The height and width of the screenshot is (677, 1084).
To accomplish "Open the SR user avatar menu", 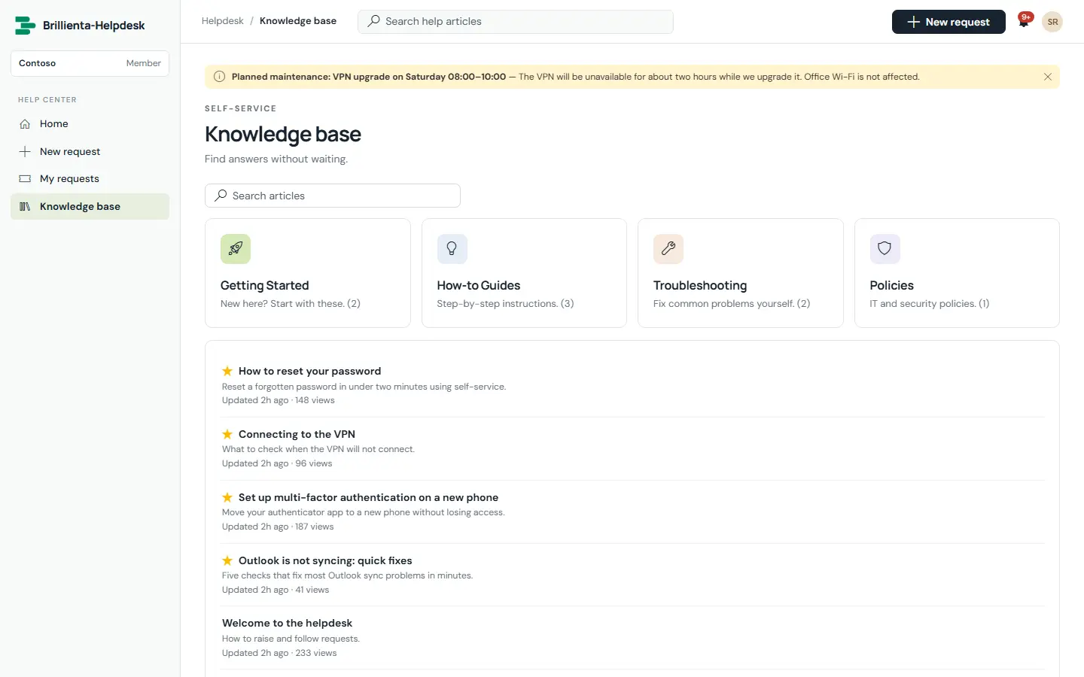I will (1052, 22).
